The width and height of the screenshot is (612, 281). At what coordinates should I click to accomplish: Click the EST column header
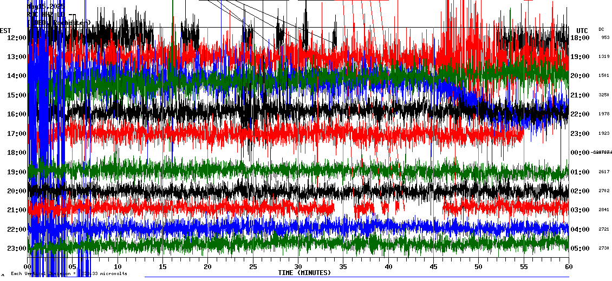(x=6, y=30)
